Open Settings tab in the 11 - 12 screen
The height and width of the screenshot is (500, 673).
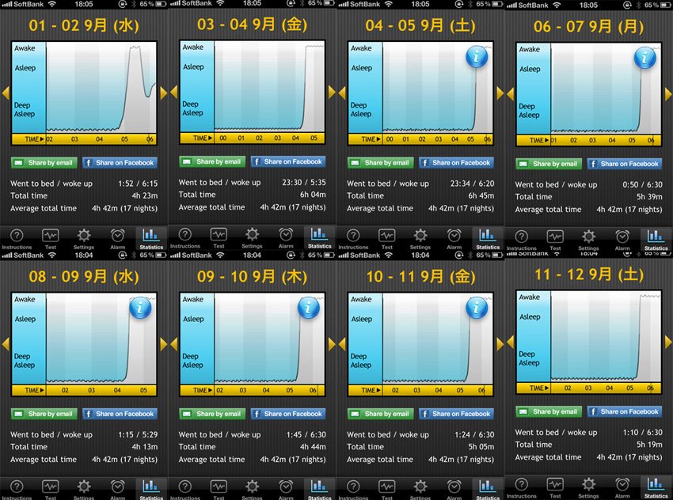click(x=588, y=487)
